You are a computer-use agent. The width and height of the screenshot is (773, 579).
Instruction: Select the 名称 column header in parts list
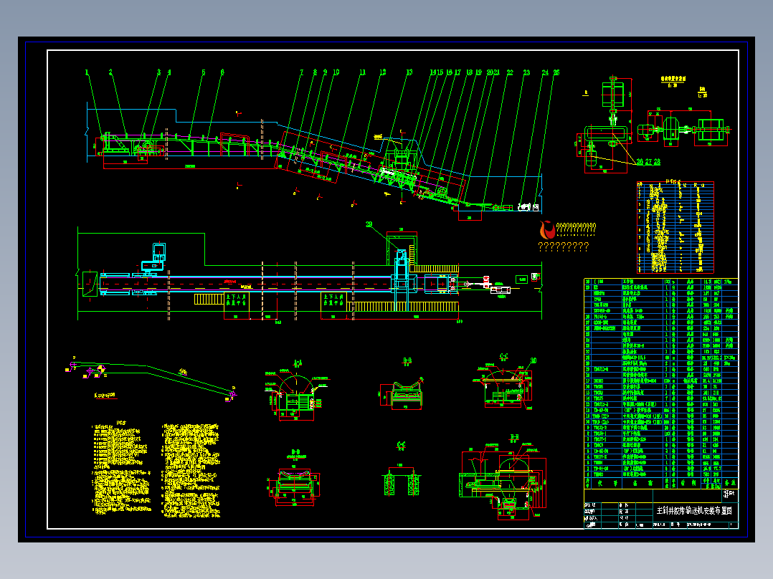coord(642,483)
